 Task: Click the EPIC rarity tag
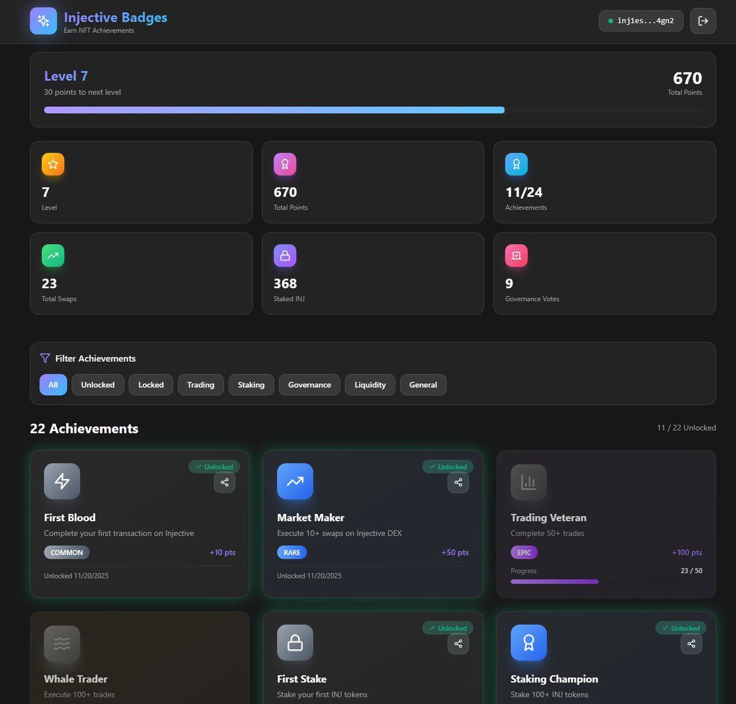click(524, 553)
